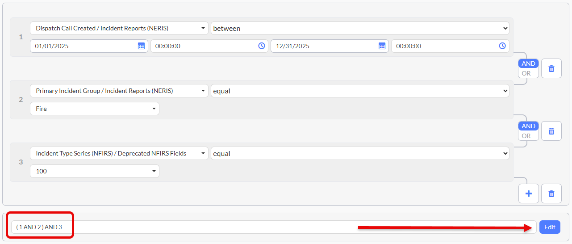Screen dimensions: 572x244
Task: Add a new filter with plus button
Action: (529, 194)
